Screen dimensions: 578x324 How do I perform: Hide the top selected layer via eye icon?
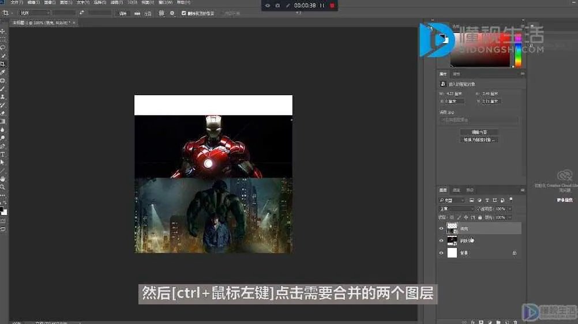click(x=441, y=228)
